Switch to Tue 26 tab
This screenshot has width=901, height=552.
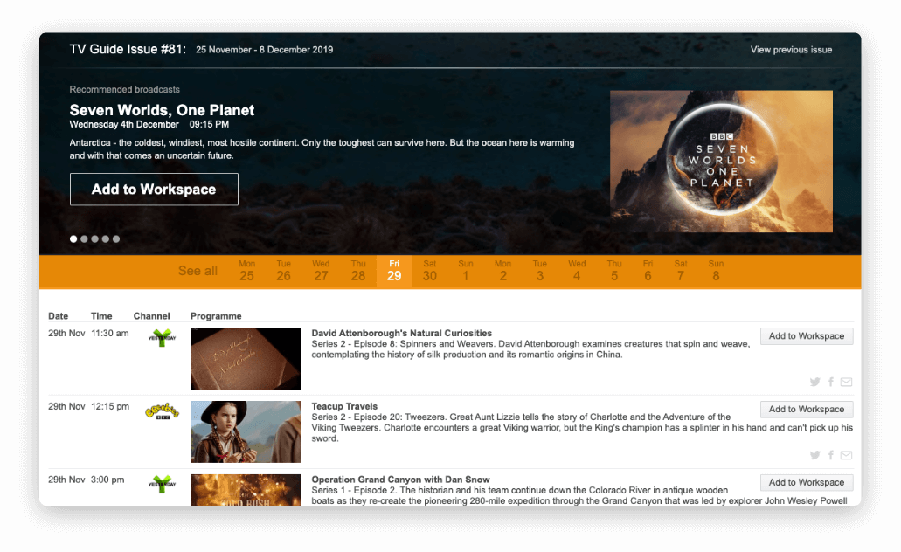click(283, 271)
